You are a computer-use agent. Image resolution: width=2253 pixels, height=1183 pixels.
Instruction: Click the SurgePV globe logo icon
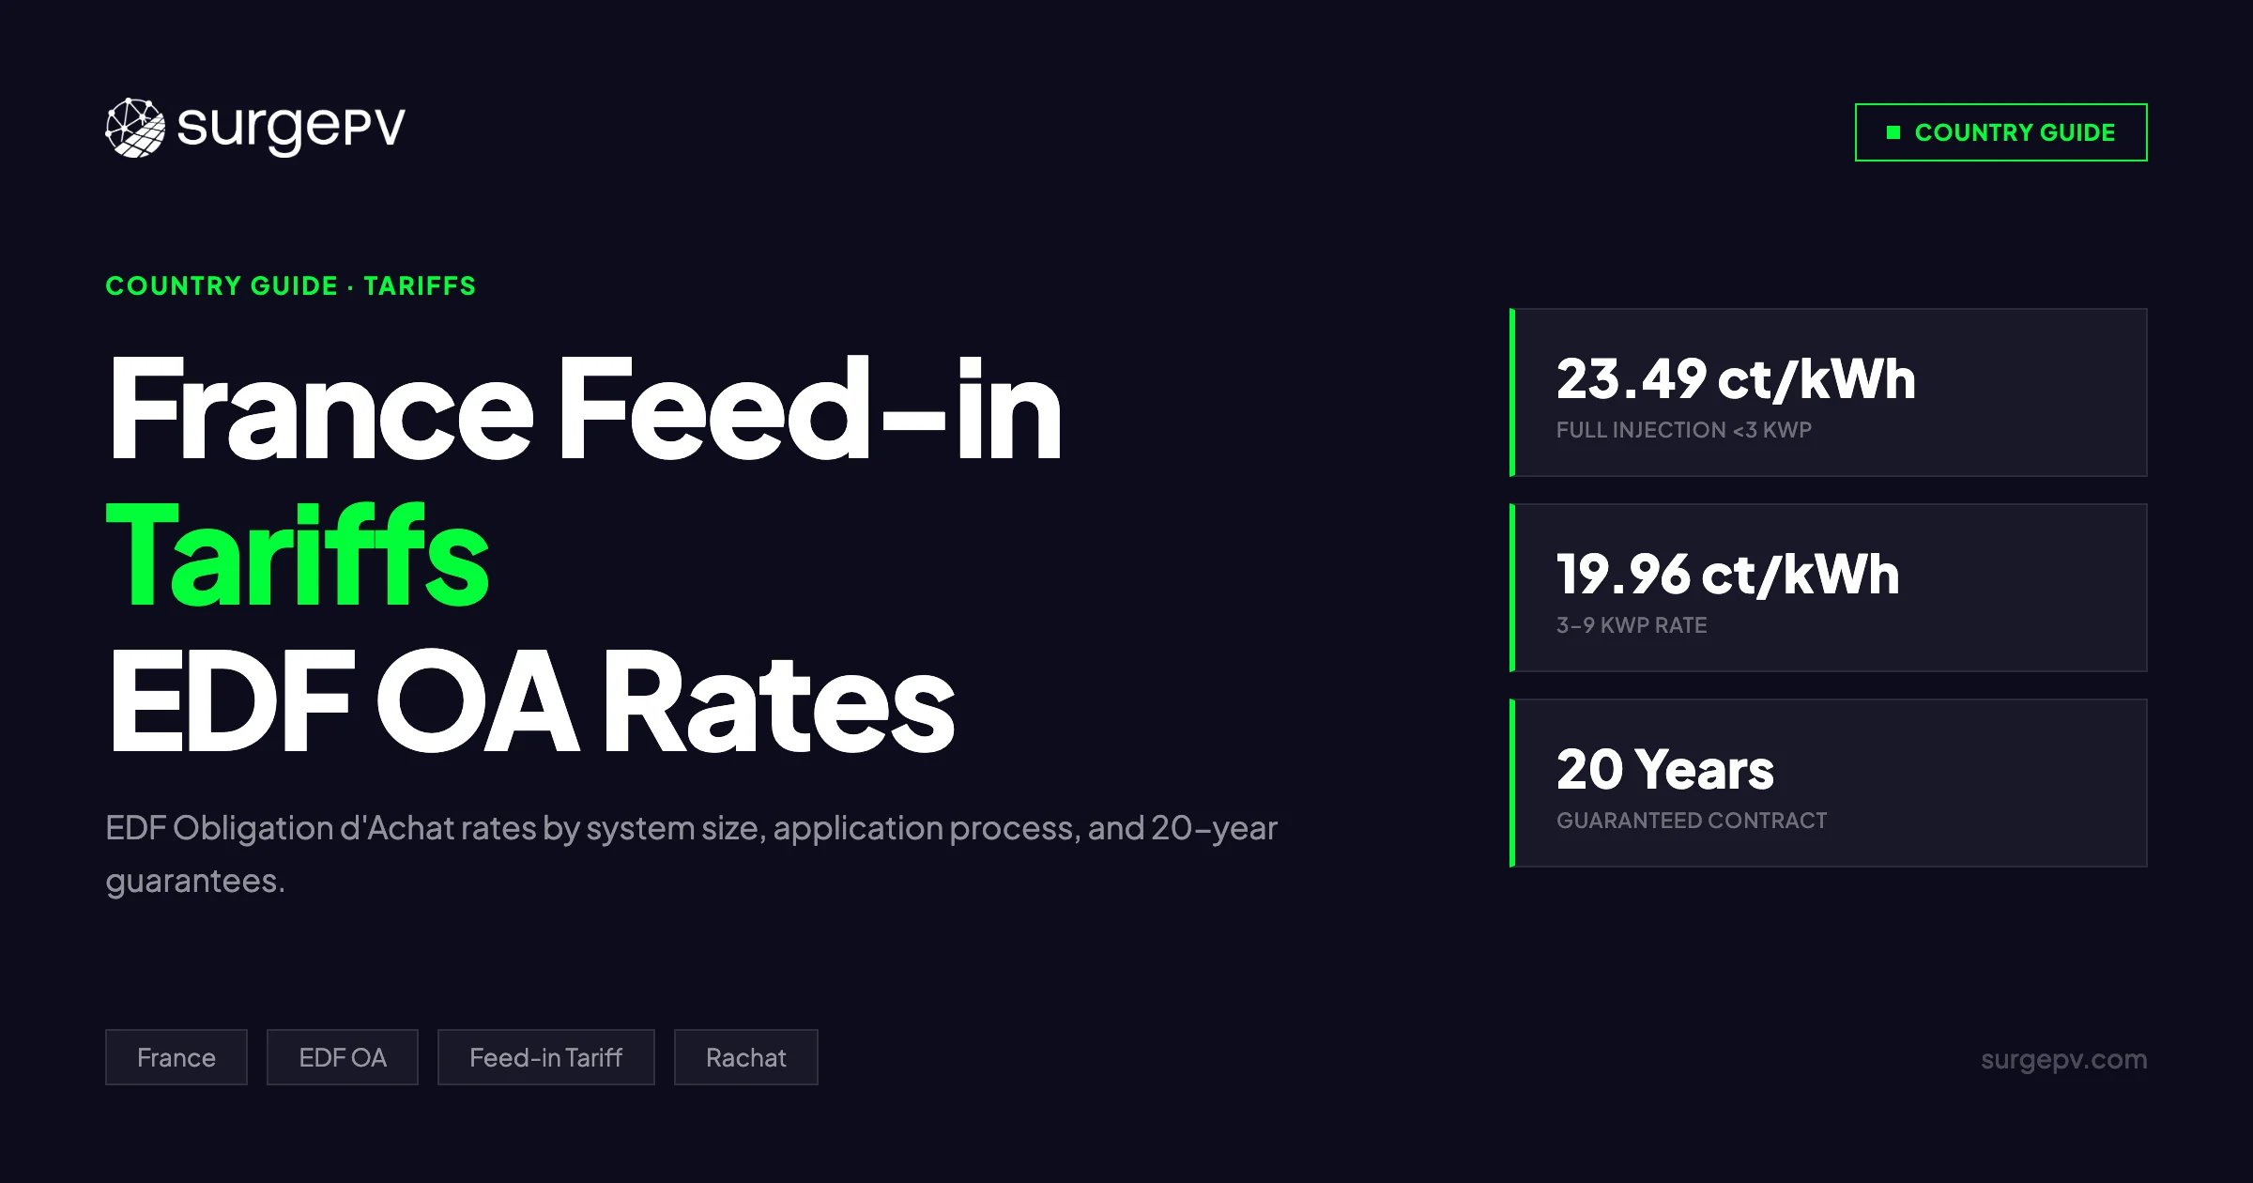[x=135, y=128]
